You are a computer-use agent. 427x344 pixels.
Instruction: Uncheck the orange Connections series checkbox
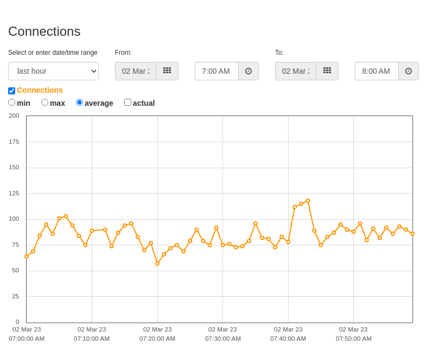12,91
